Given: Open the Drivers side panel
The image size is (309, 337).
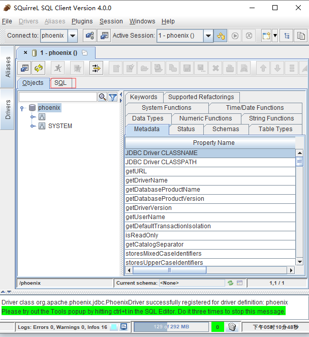Looking at the screenshot, I should [x=8, y=110].
